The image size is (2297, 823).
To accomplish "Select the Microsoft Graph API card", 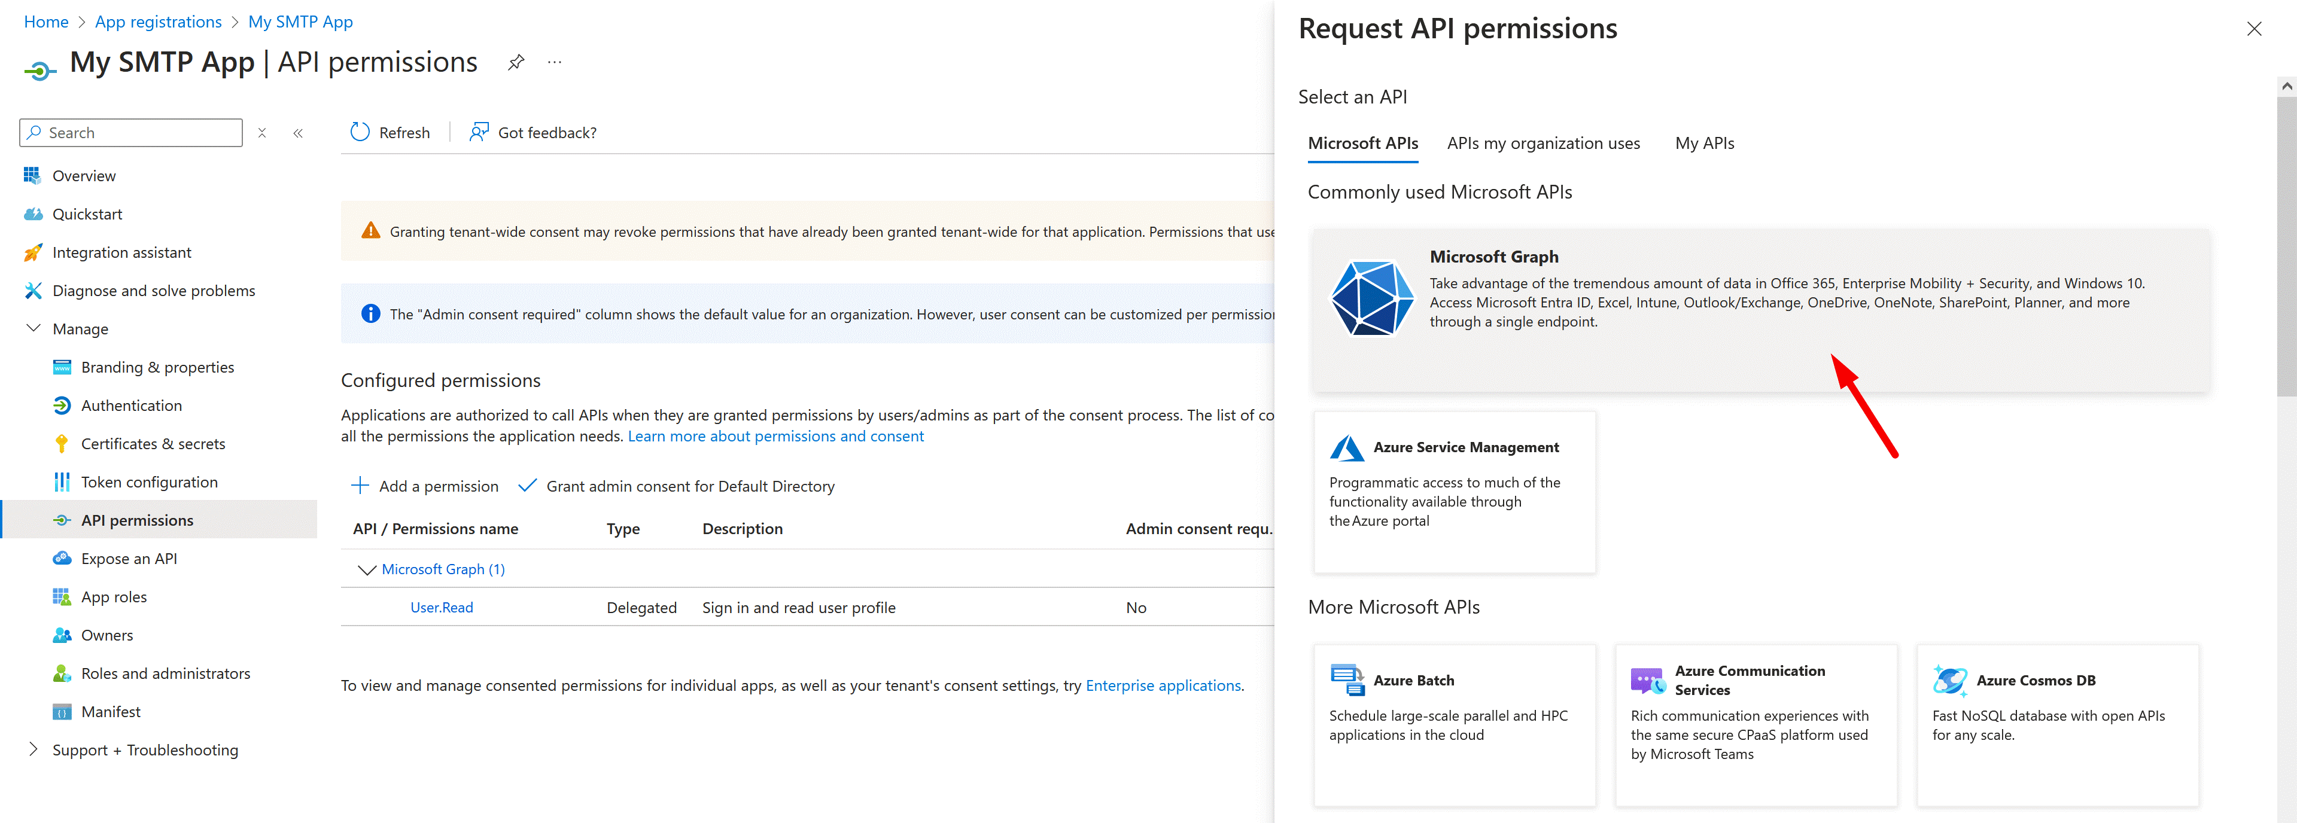I will (x=1760, y=309).
